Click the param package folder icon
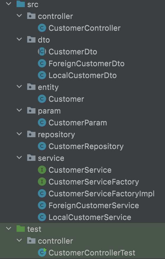 (x=31, y=110)
